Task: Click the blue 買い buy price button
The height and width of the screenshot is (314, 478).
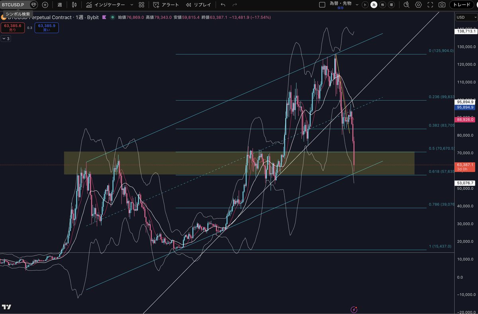Action: 47,27
